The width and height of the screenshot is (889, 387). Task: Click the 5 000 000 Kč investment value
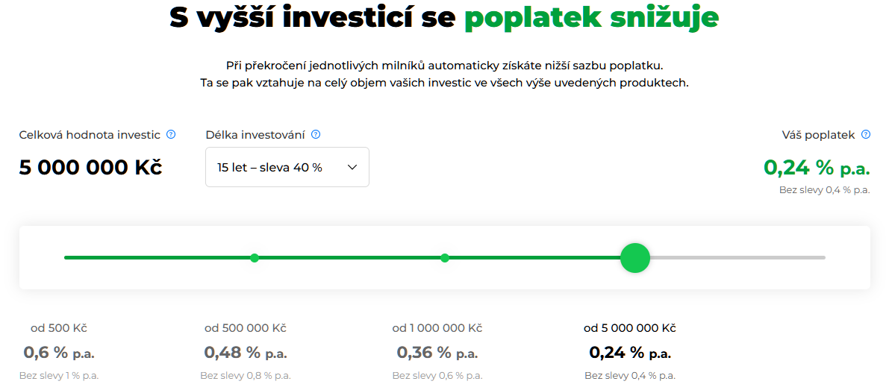(90, 167)
